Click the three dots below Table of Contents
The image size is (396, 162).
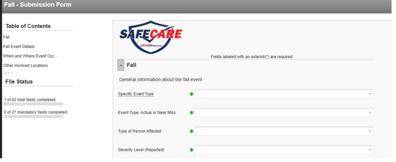pos(9,73)
